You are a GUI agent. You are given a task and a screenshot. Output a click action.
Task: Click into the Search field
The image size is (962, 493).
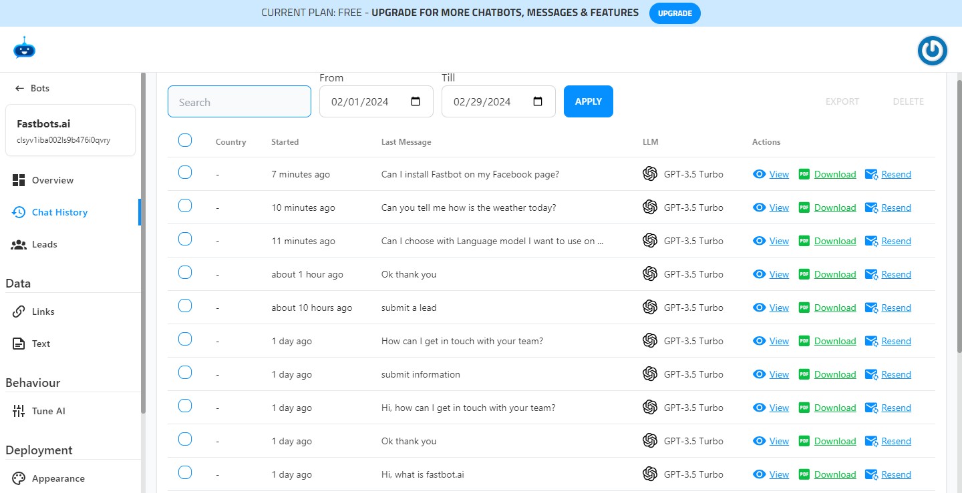pyautogui.click(x=239, y=101)
